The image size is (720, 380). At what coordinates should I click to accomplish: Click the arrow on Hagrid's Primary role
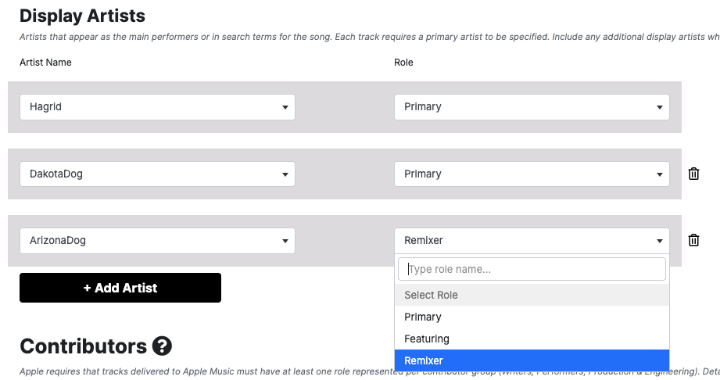pos(659,107)
